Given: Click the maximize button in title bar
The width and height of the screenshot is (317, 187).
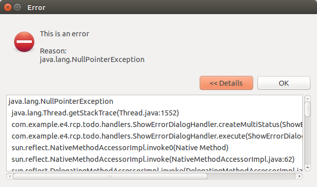Looking at the screenshot, I should pyautogui.click(x=18, y=8).
